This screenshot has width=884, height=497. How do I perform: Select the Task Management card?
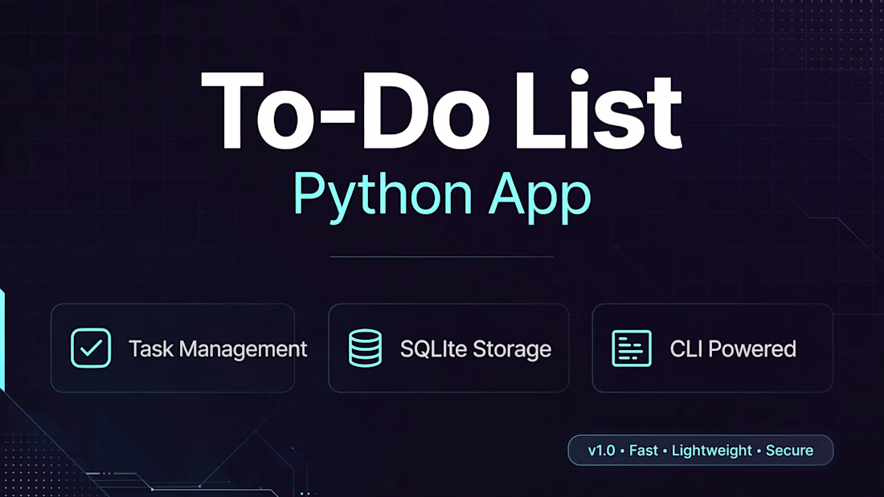pos(173,348)
